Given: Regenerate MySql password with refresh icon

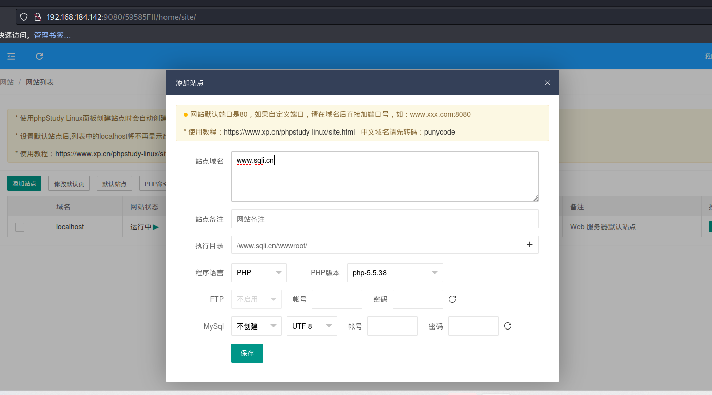Looking at the screenshot, I should pyautogui.click(x=508, y=326).
